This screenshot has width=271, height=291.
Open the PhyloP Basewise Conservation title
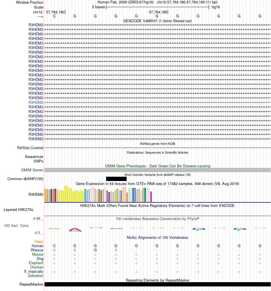click(157, 219)
